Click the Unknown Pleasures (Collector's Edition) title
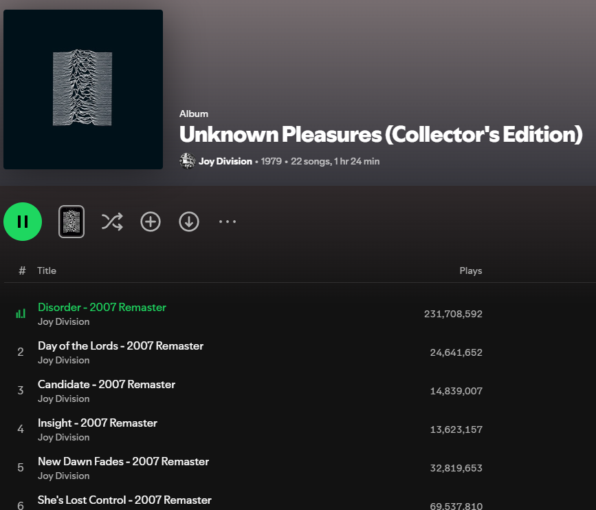Screen dimensions: 596x510 tap(381, 134)
